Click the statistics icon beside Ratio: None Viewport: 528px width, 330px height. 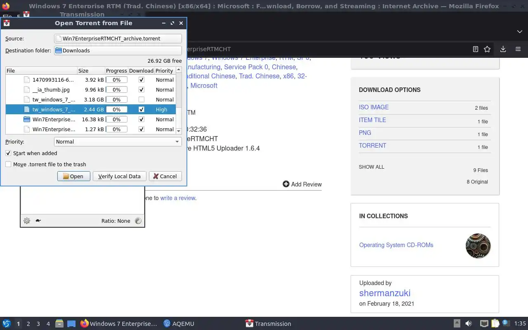click(138, 221)
